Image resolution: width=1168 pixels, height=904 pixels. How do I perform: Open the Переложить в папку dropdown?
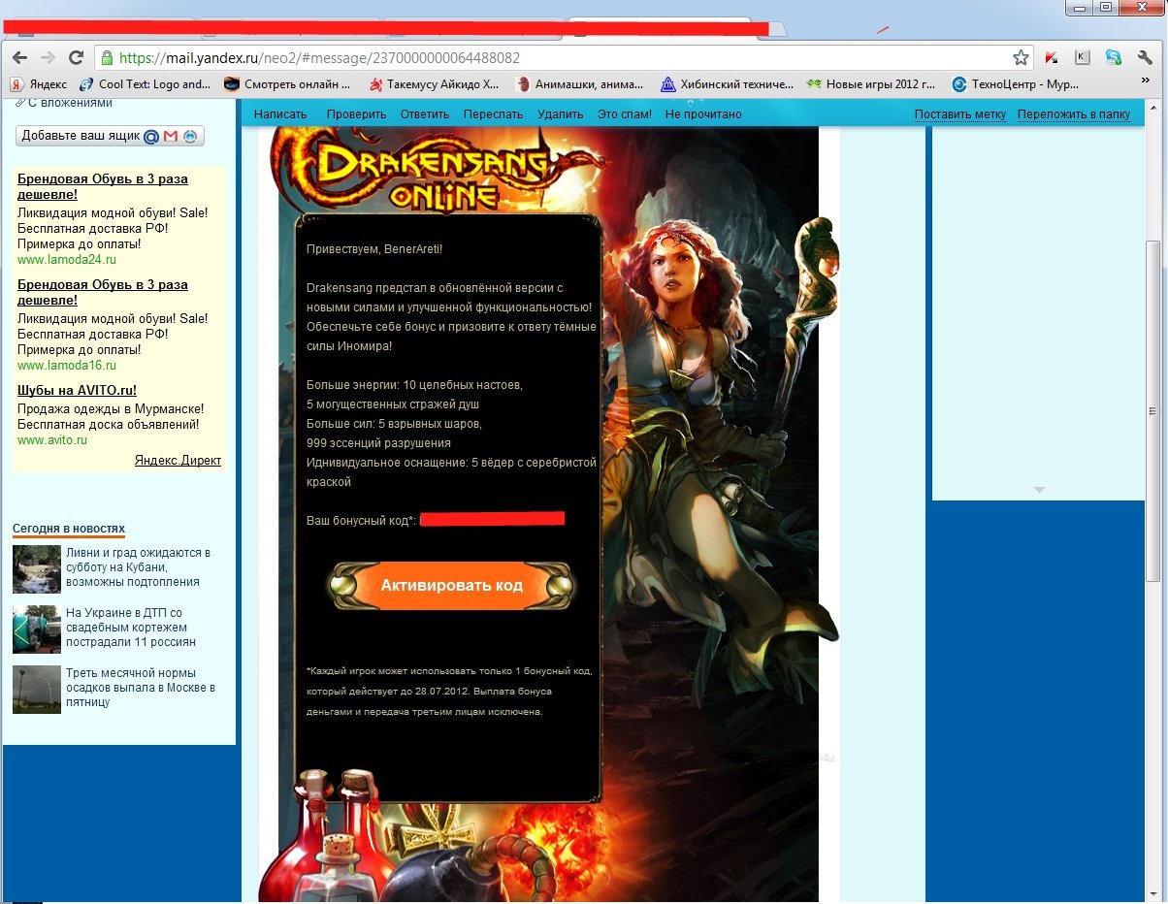(1074, 114)
